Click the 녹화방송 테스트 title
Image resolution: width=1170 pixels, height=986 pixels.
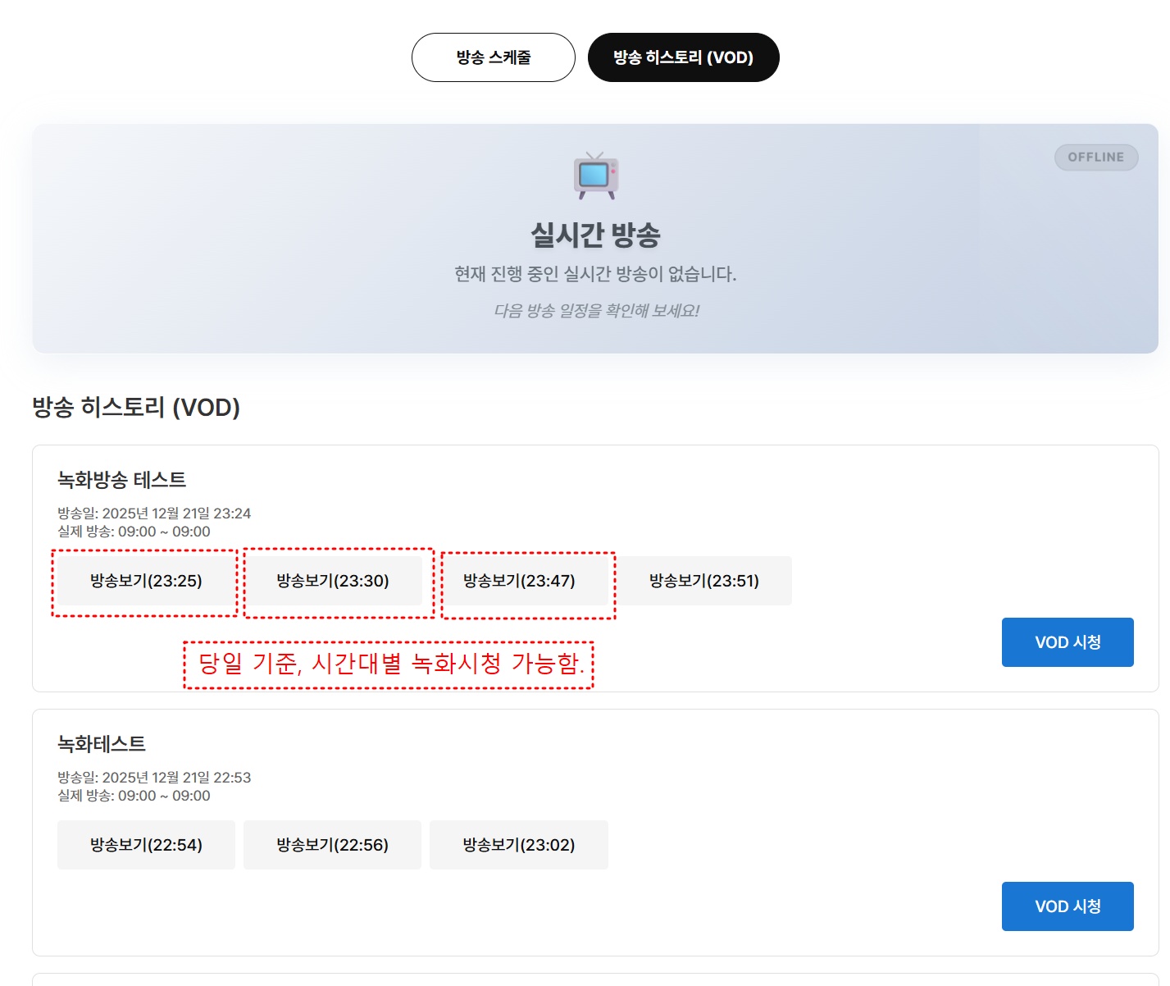[x=121, y=480]
